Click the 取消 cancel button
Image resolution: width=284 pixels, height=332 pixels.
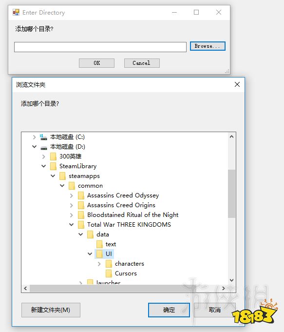tap(215, 310)
